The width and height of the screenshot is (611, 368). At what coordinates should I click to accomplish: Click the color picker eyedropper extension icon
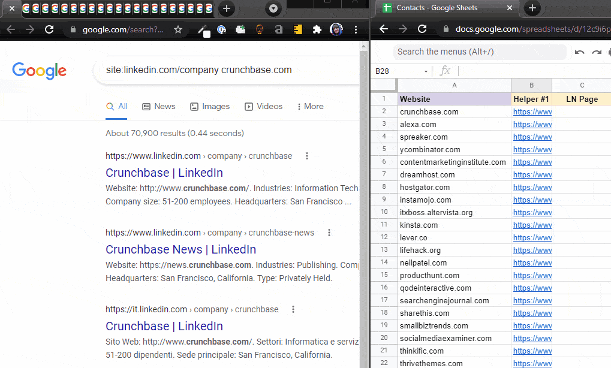click(x=203, y=30)
